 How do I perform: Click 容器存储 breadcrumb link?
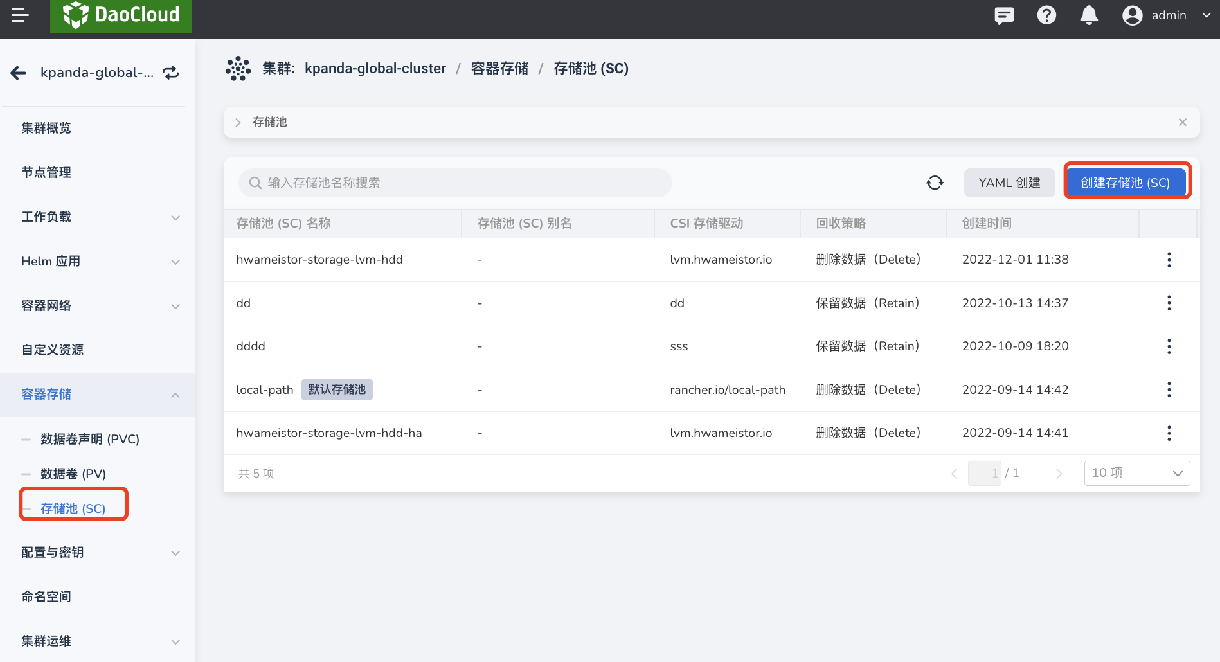pos(499,68)
